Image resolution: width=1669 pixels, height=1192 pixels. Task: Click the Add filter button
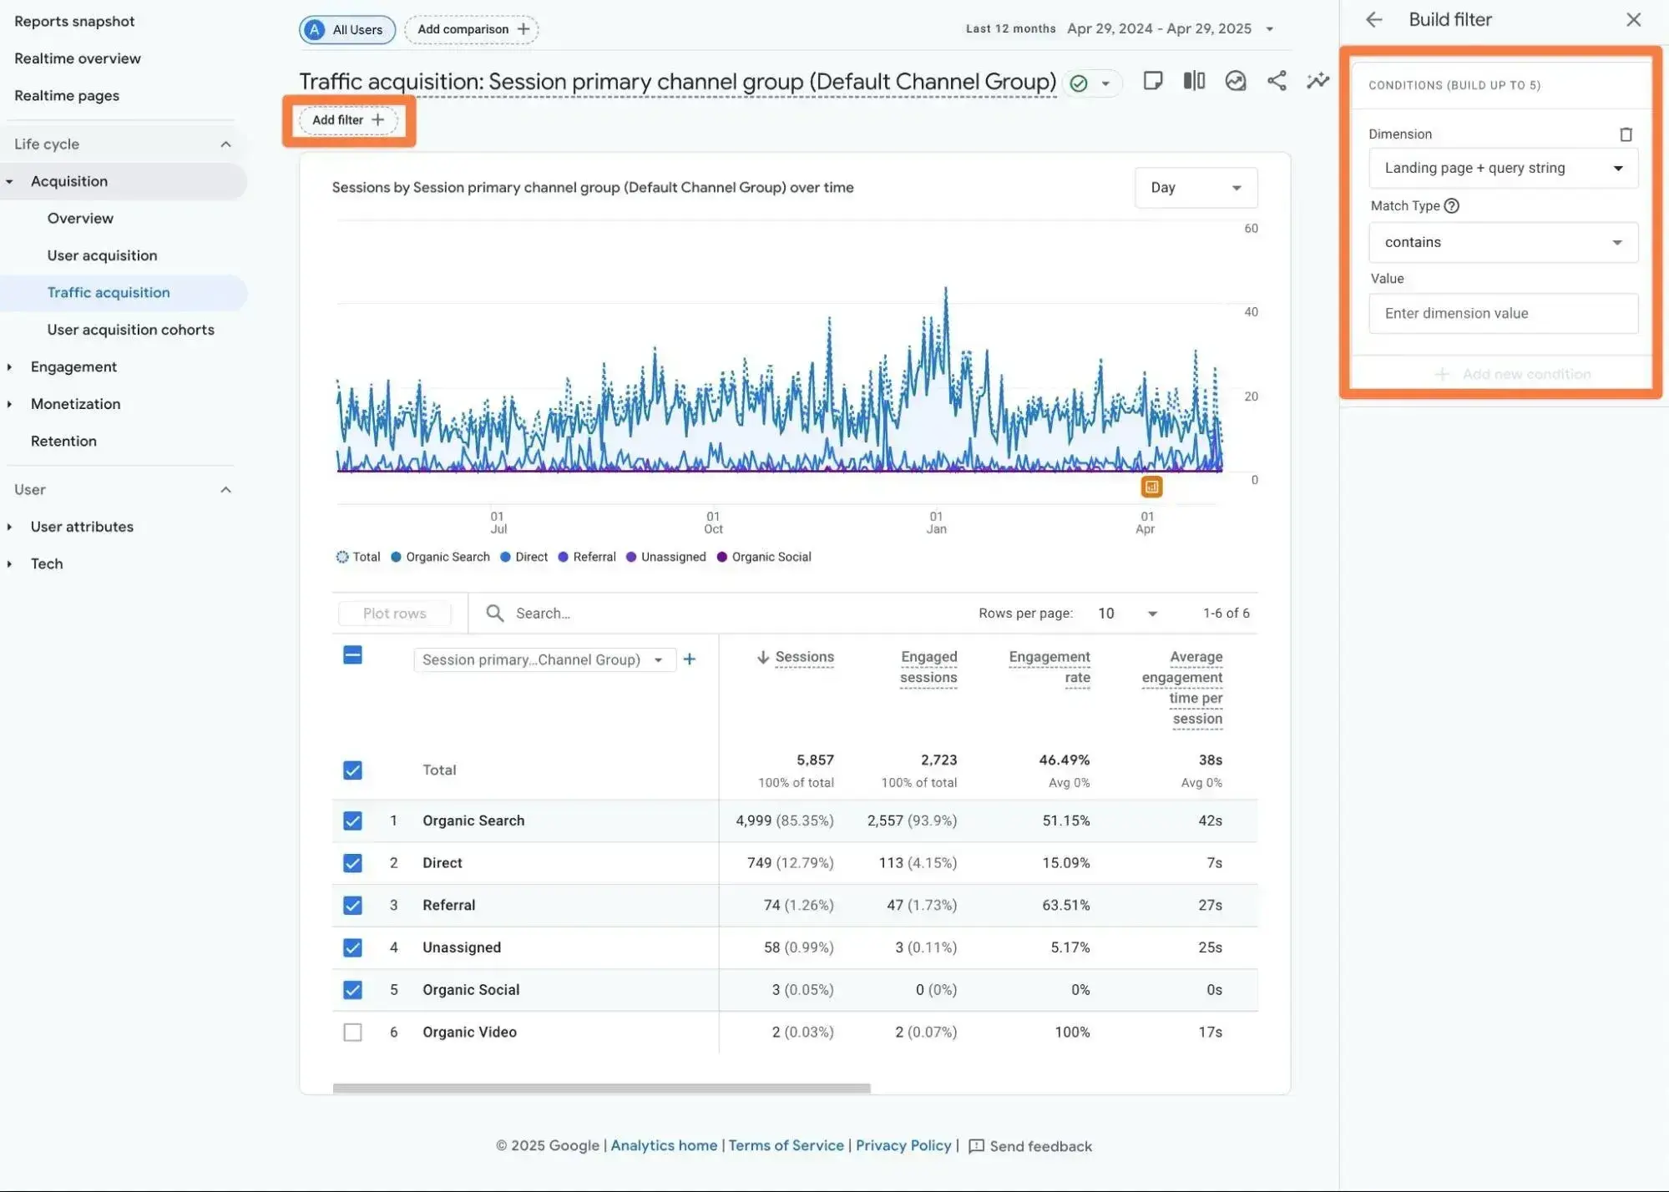tap(348, 119)
